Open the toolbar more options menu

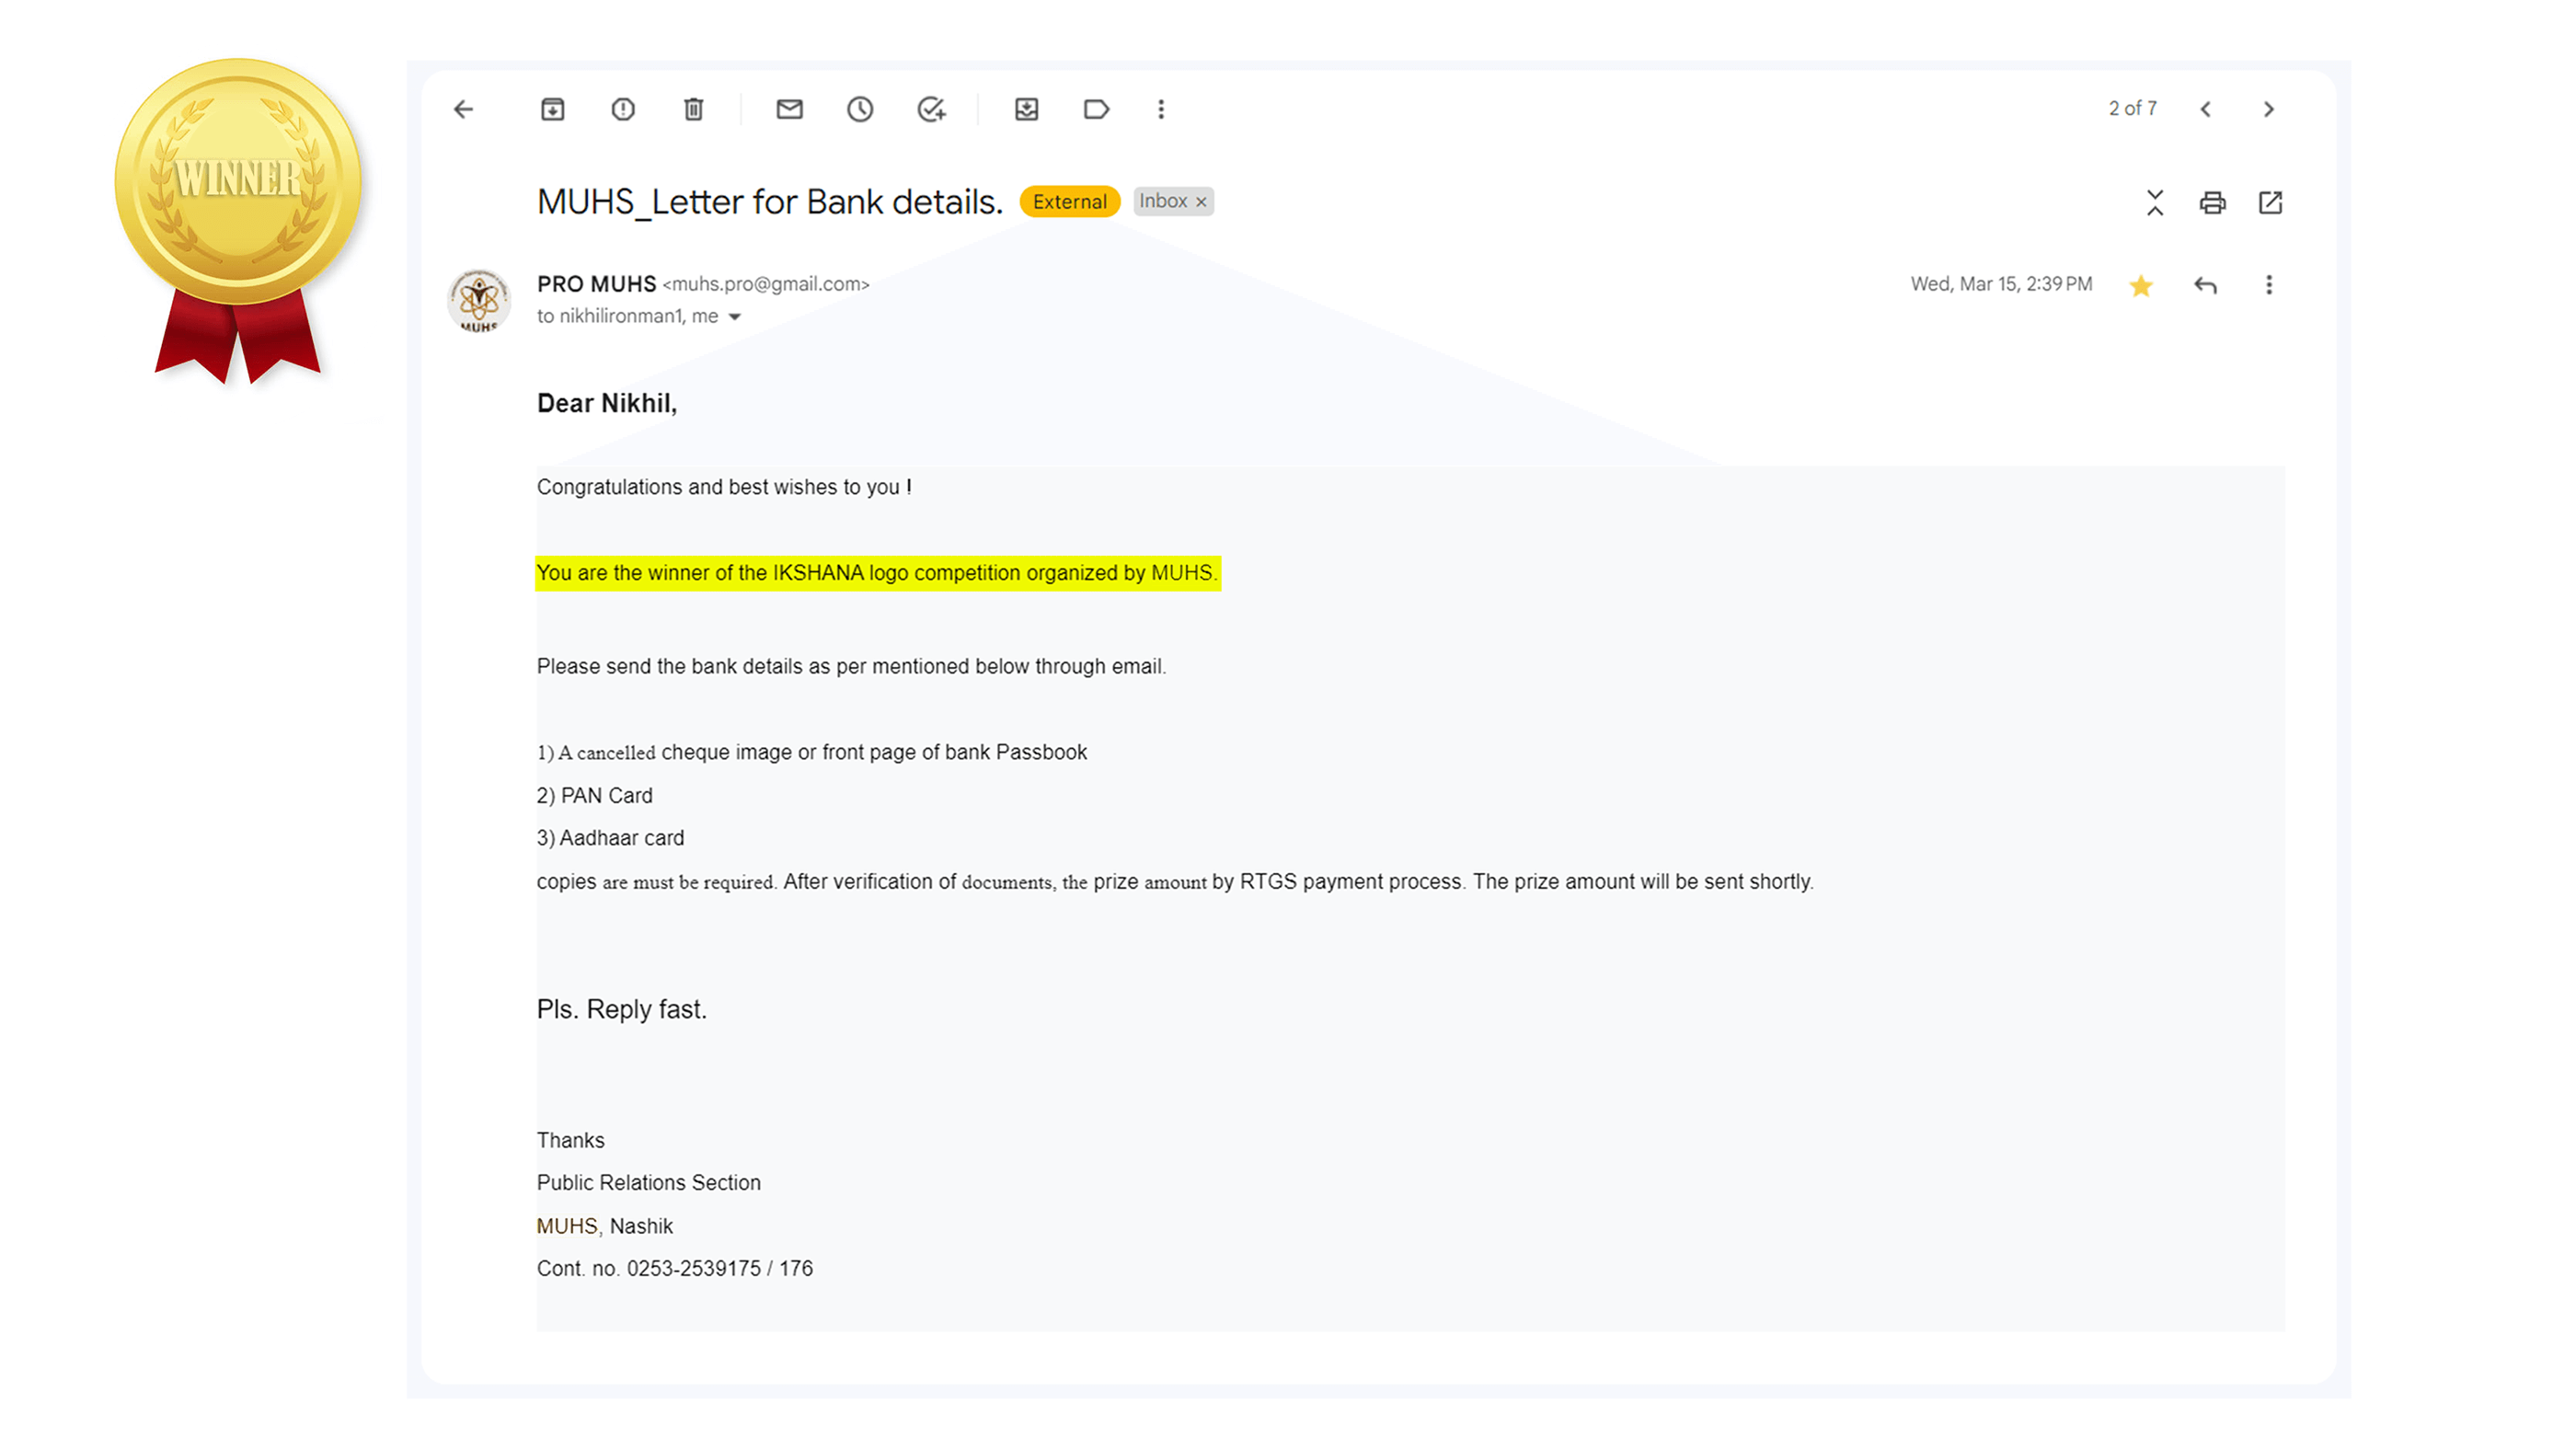point(1161,109)
